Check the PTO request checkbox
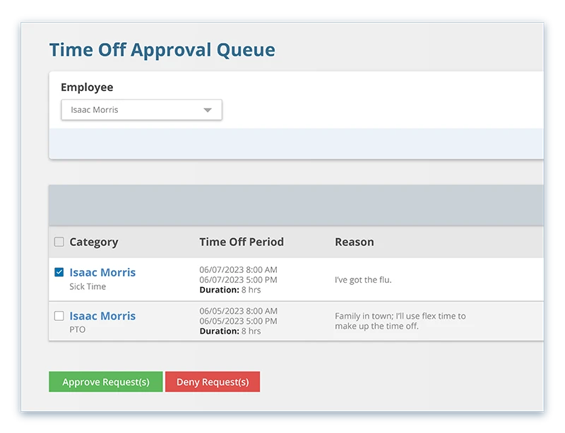The image size is (565, 433). [59, 316]
